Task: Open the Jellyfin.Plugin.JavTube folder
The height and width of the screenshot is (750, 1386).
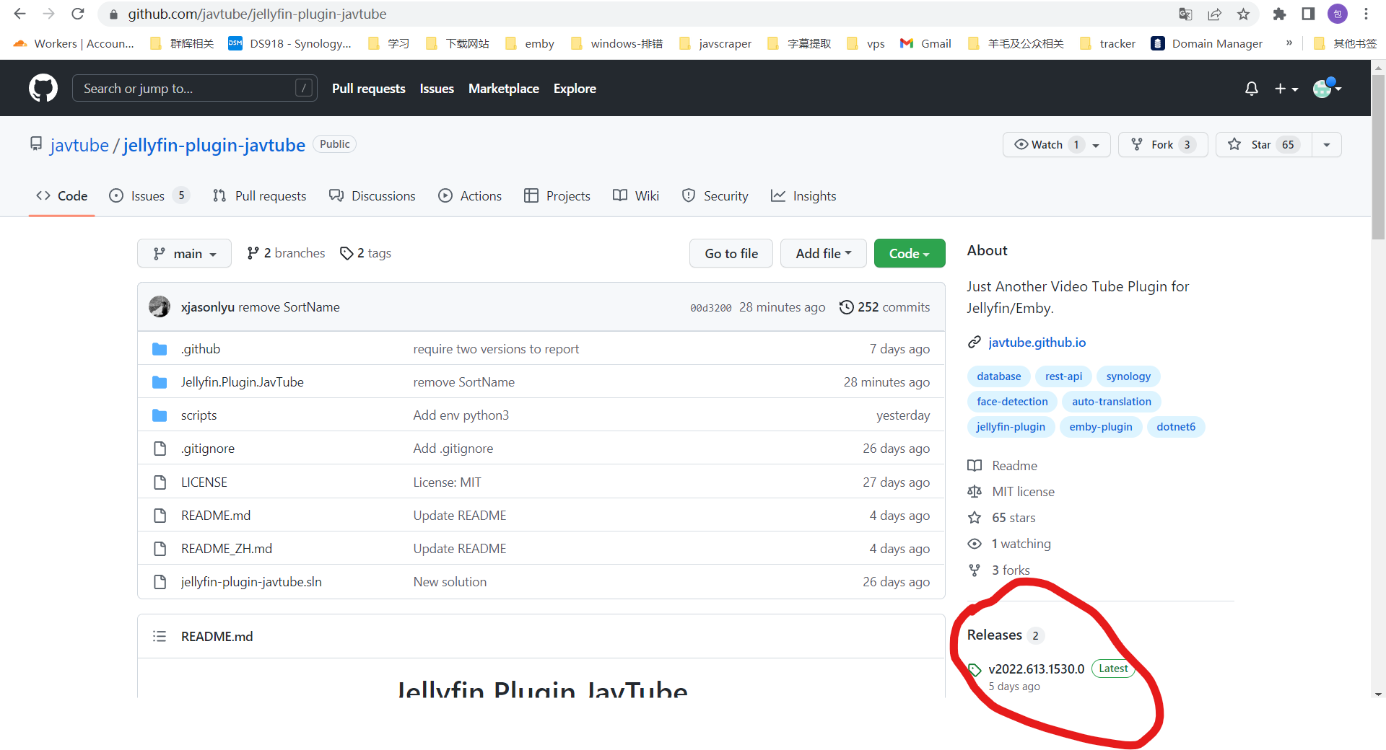Action: (242, 382)
